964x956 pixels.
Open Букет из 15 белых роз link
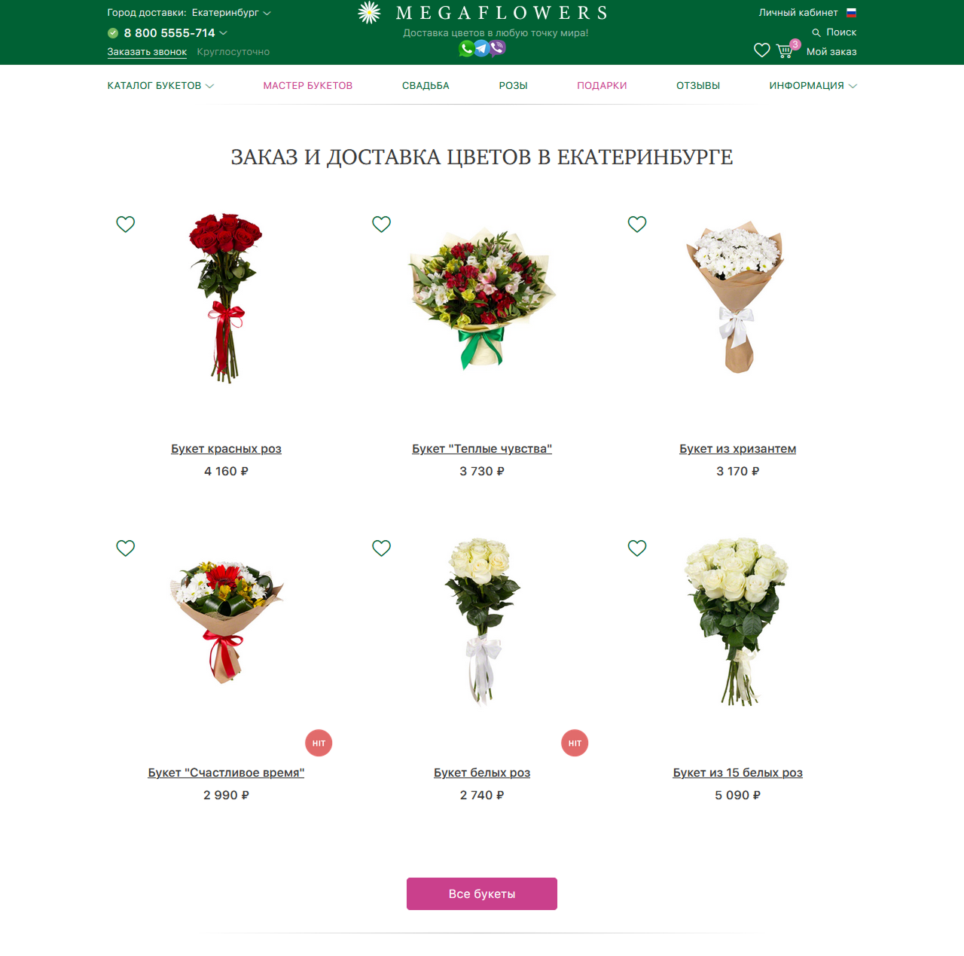[738, 773]
